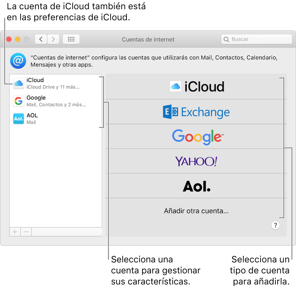296x287 pixels.
Task: Go forward with the right chevron button
Action: tap(53, 39)
